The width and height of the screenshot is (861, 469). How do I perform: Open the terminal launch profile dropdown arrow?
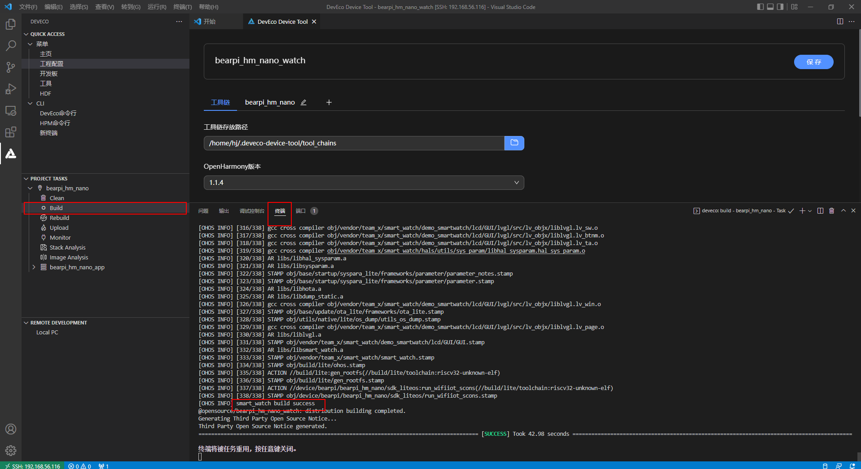[810, 211]
